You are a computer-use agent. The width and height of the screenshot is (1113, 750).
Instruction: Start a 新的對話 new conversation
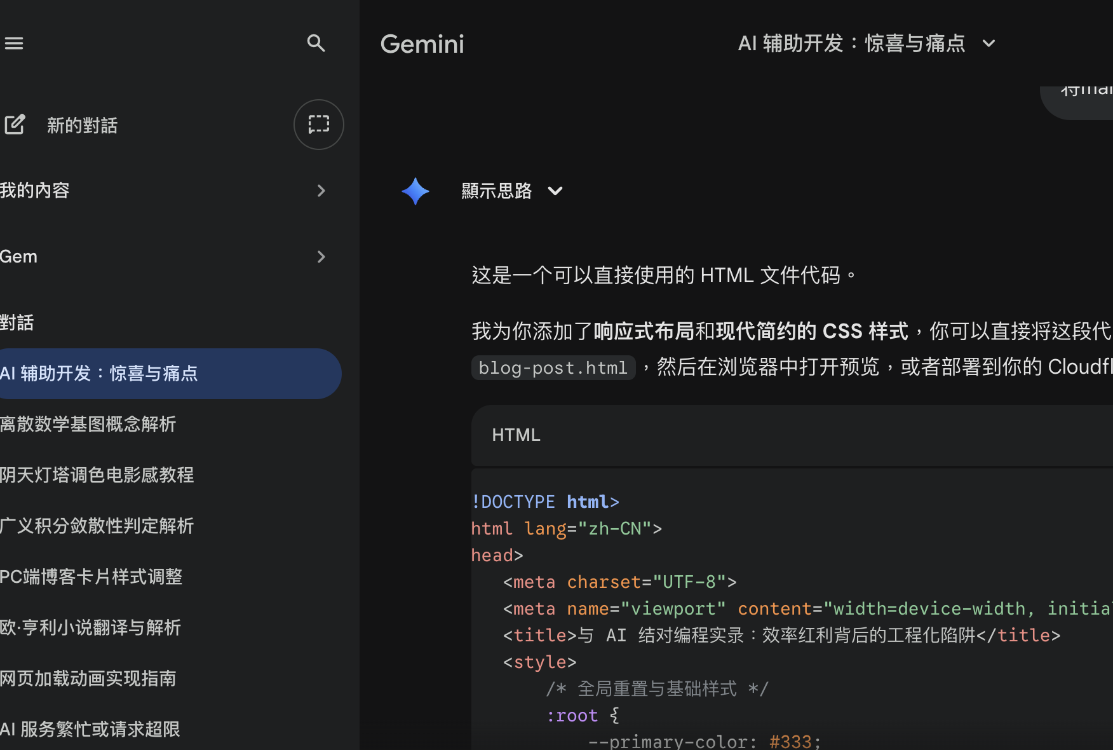[x=82, y=125]
